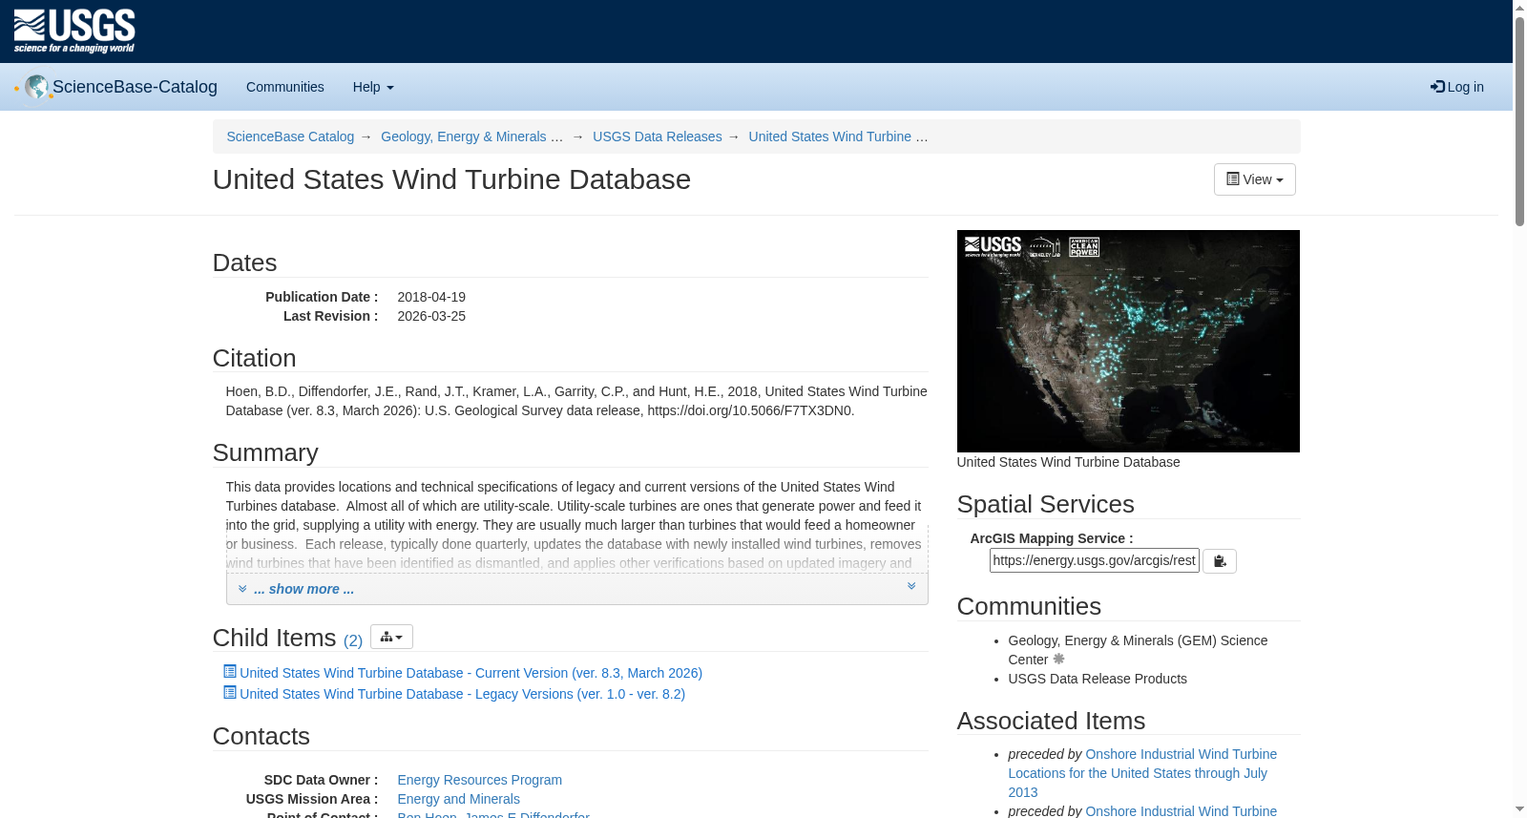Open Onshore Industrial Wind Turbine through July 2013 link
This screenshot has height=818, width=1527.
[1142, 773]
